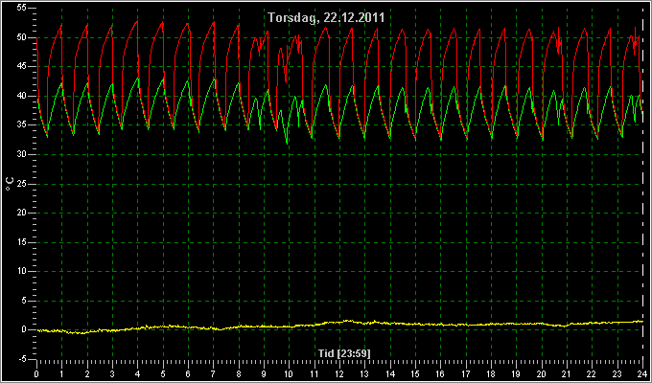Select hour 21 on the time axis

567,373
